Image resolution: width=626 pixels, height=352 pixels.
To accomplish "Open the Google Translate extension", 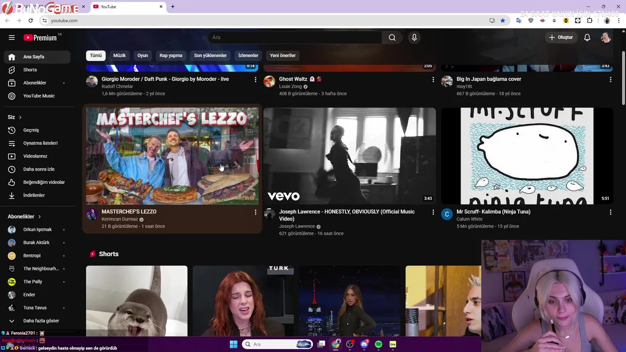I will [519, 21].
